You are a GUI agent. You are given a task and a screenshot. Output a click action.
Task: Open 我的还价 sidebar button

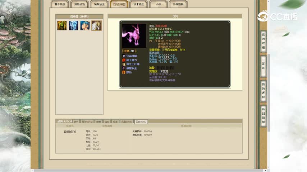[x=264, y=91]
